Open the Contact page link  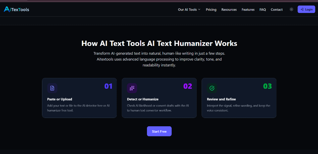277,10
